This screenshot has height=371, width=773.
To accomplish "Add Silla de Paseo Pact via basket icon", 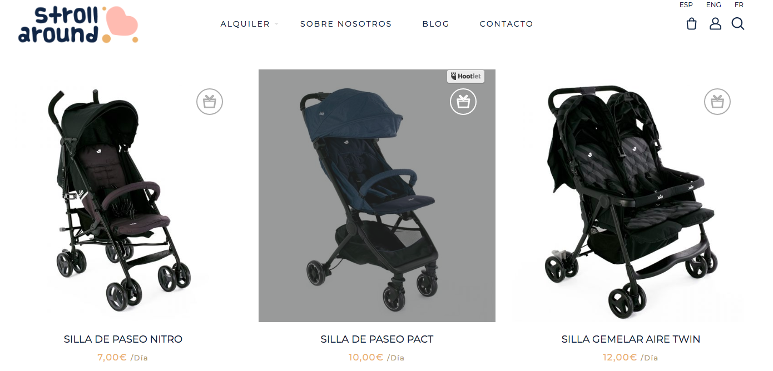I will (x=463, y=102).
